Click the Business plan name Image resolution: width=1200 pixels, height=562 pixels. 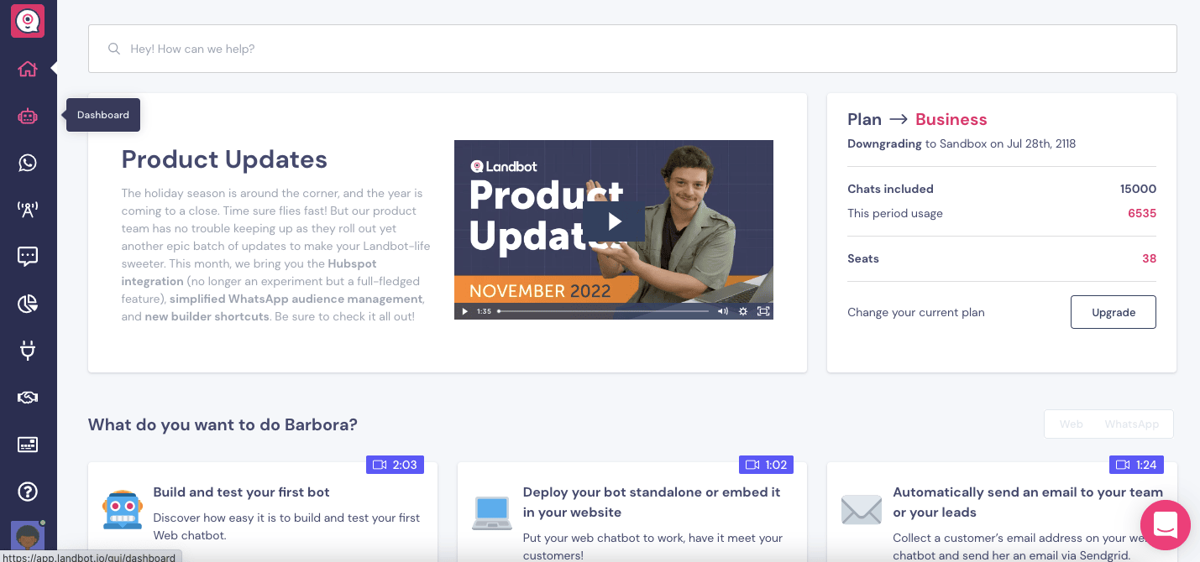[951, 119]
